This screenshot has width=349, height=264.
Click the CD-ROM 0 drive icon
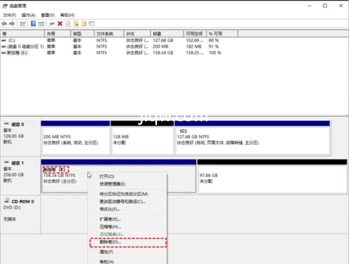pyautogui.click(x=7, y=201)
